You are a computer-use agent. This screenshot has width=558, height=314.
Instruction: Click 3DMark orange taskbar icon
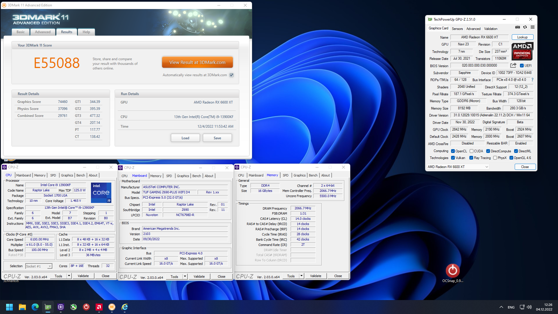[x=112, y=307]
